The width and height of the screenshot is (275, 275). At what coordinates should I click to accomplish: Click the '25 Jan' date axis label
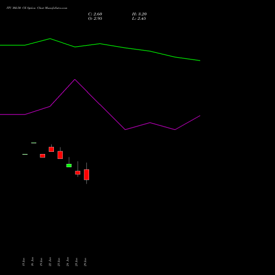point(76,262)
